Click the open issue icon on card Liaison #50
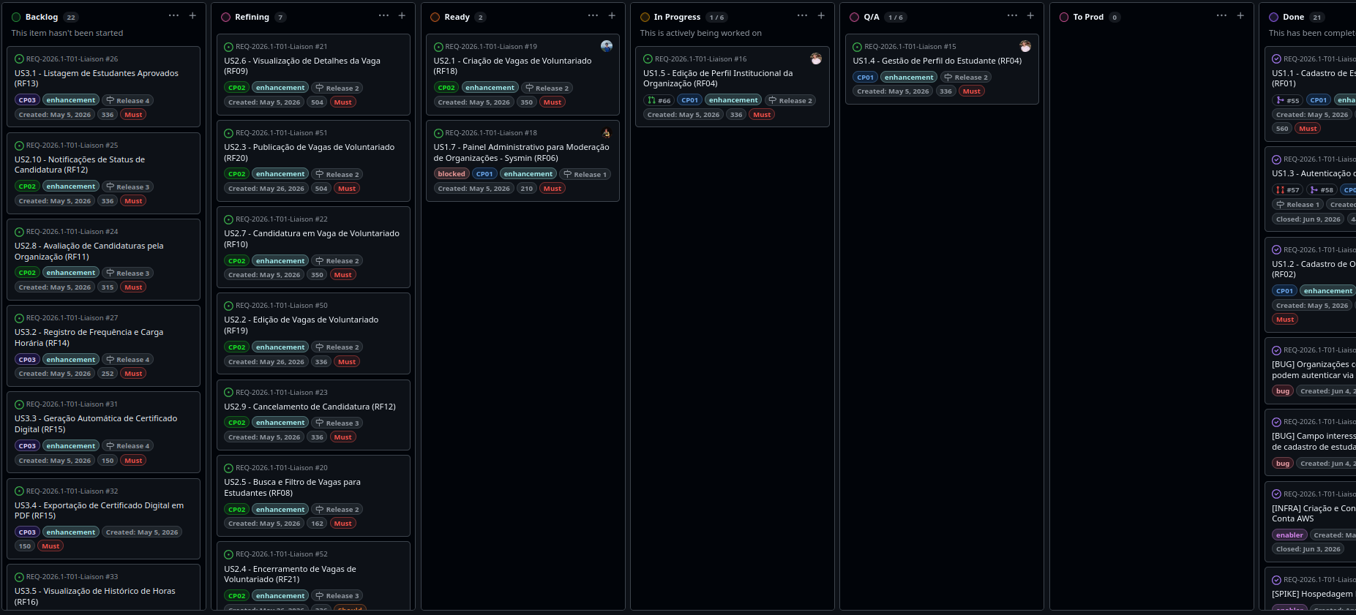 (x=228, y=306)
